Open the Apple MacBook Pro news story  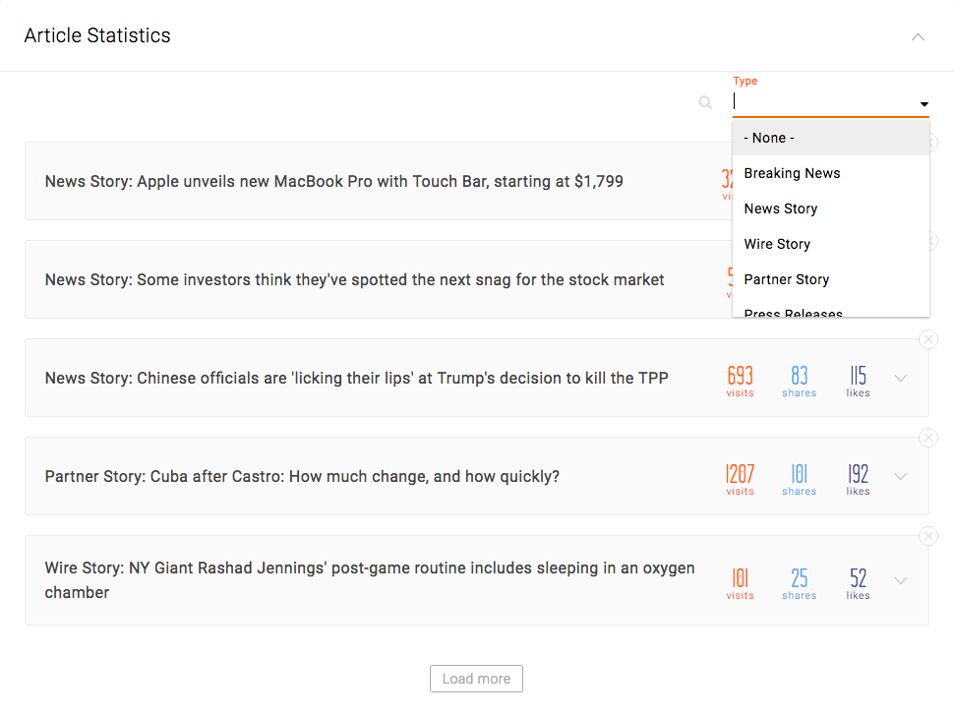(x=334, y=181)
